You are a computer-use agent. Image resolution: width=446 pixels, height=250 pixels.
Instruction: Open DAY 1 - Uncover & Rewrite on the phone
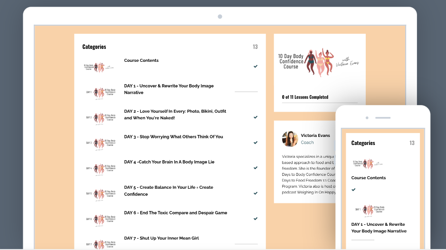tap(379, 228)
